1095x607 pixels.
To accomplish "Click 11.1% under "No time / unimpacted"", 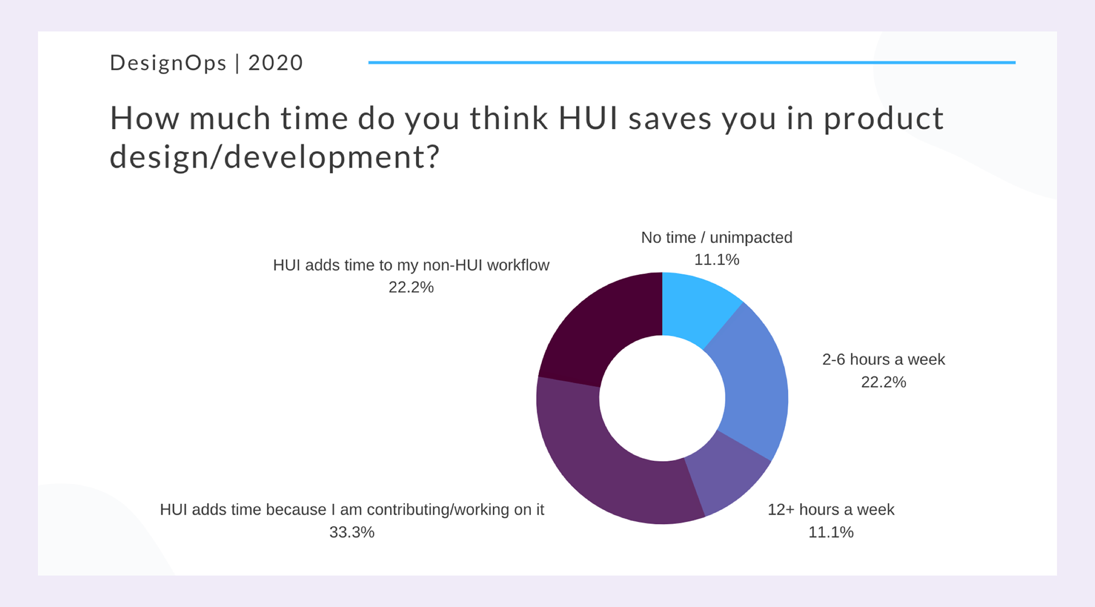I will point(716,260).
